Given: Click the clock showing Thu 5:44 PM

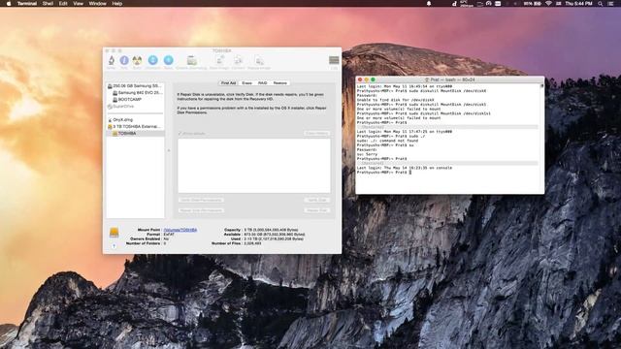Looking at the screenshot, I should point(578,4).
